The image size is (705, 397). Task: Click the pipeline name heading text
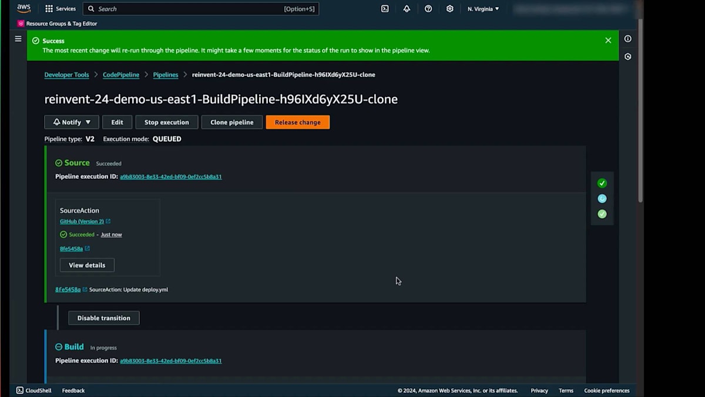(221, 99)
